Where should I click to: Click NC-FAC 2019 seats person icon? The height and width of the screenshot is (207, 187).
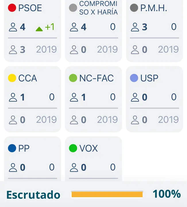coord(74,120)
